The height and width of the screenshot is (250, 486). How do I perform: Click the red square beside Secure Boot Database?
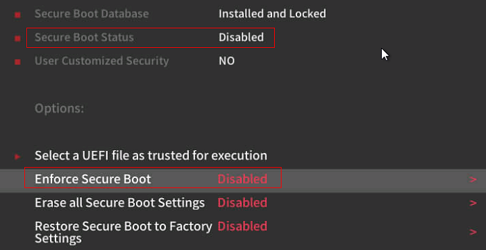tap(17, 15)
